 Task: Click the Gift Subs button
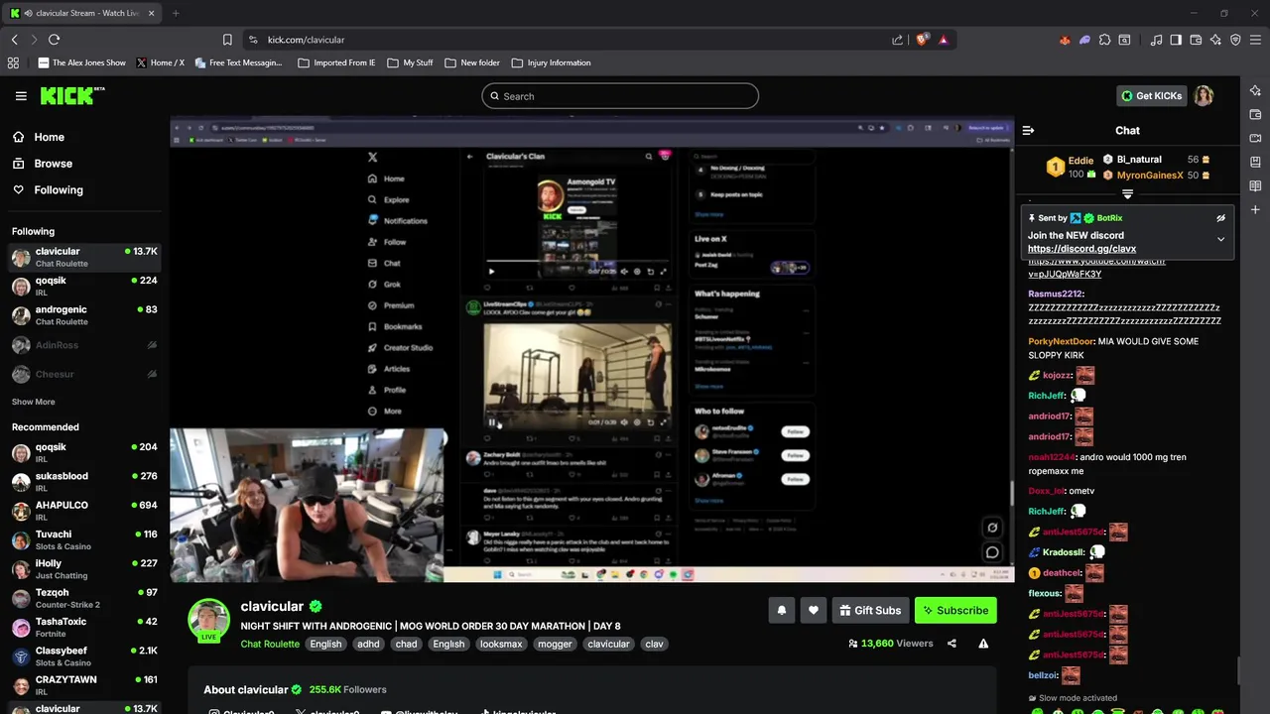pos(869,611)
